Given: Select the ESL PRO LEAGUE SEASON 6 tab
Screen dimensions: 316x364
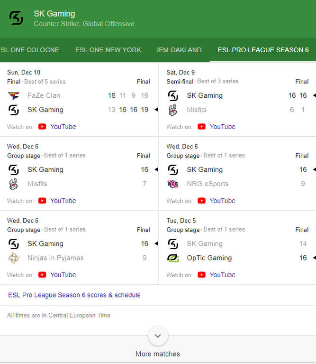Looking at the screenshot, I should pyautogui.click(x=263, y=50).
